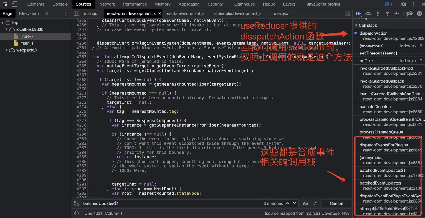Viewport: 425px width, 218px height.
Task: Open the Application panel tab
Action: click(189, 4)
